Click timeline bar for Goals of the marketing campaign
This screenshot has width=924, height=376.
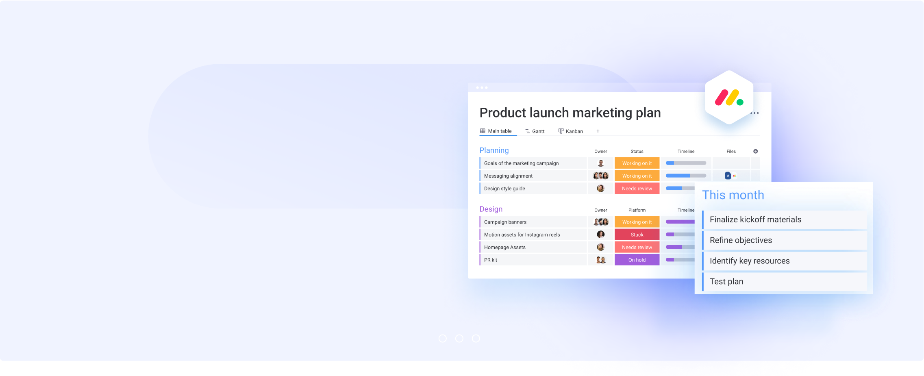tap(686, 163)
